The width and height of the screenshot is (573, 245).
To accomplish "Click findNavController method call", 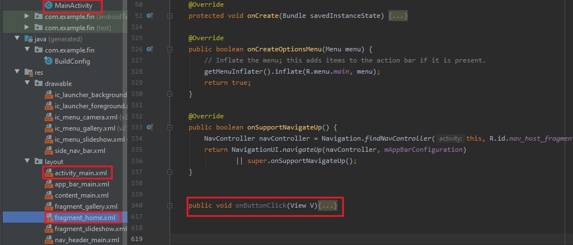I will pos(398,138).
